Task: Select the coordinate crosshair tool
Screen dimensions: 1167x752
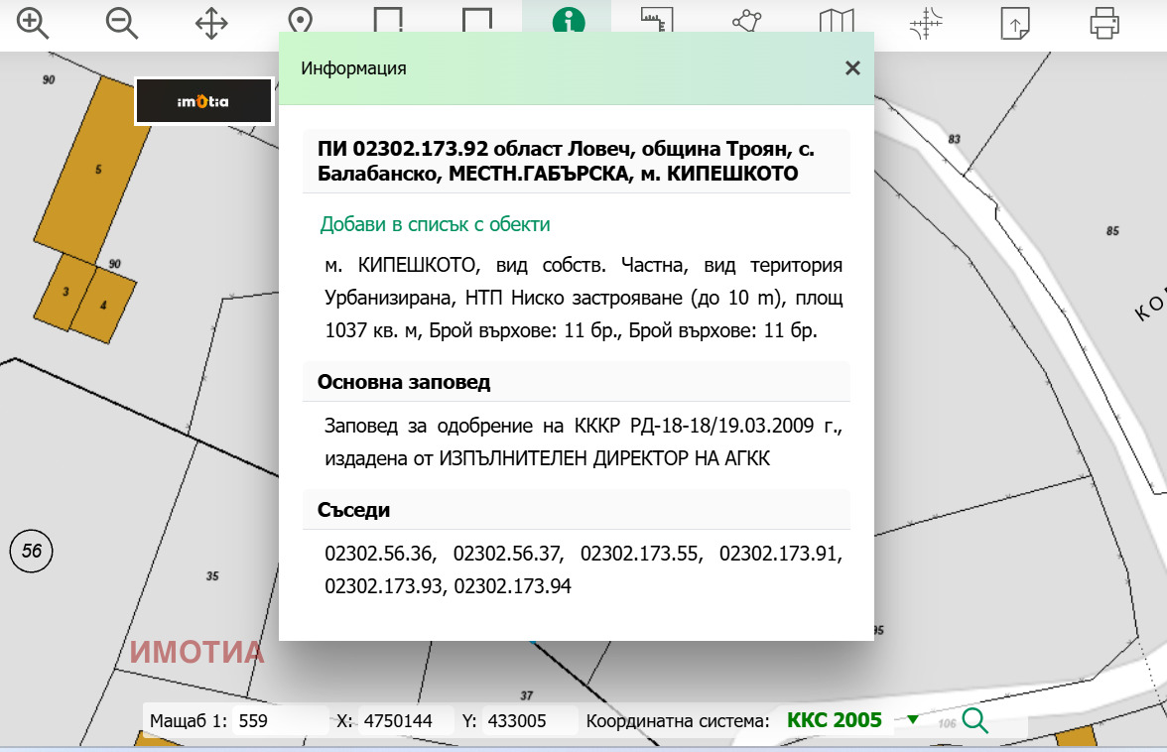Action: (926, 22)
